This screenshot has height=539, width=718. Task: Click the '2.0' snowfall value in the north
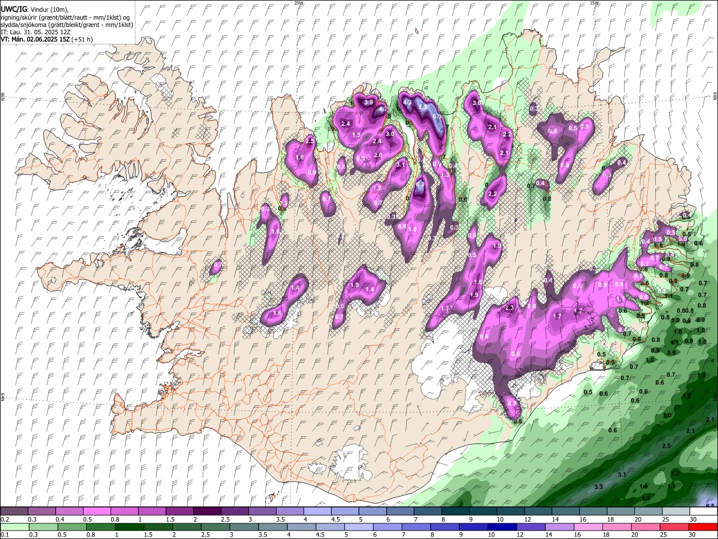click(x=378, y=155)
